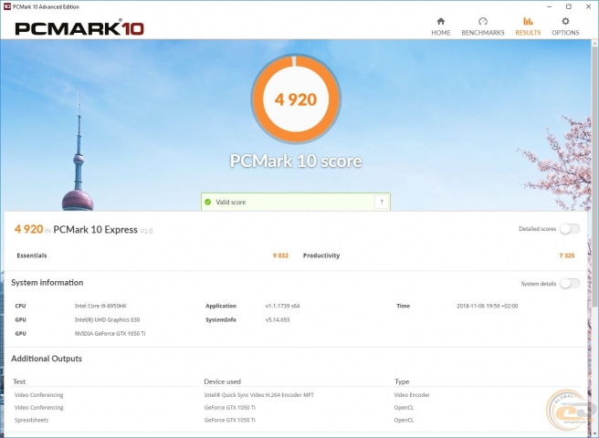Click the time value 2018-11-06 19:59

(x=487, y=306)
